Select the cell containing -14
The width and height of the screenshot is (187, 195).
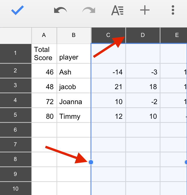(x=109, y=71)
